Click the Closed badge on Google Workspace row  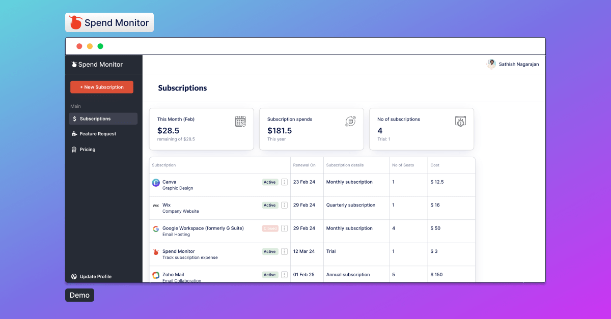(270, 228)
